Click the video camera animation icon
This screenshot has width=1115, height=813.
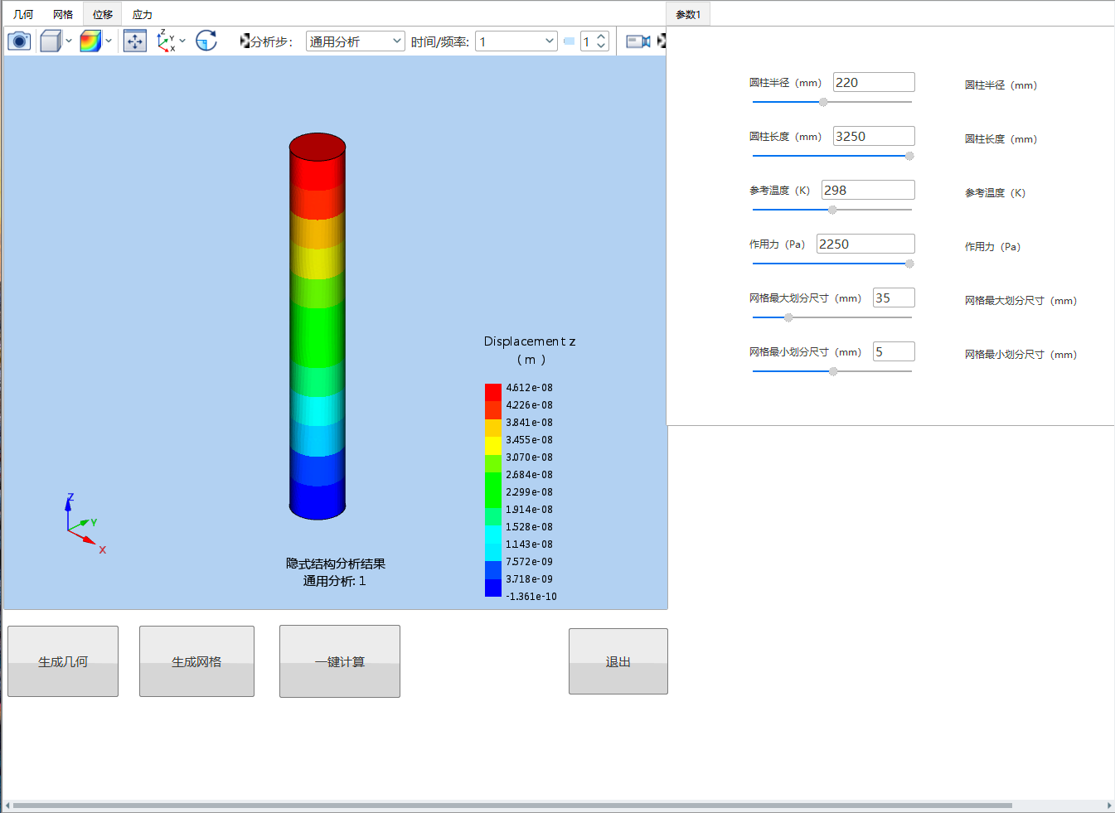[x=637, y=41]
